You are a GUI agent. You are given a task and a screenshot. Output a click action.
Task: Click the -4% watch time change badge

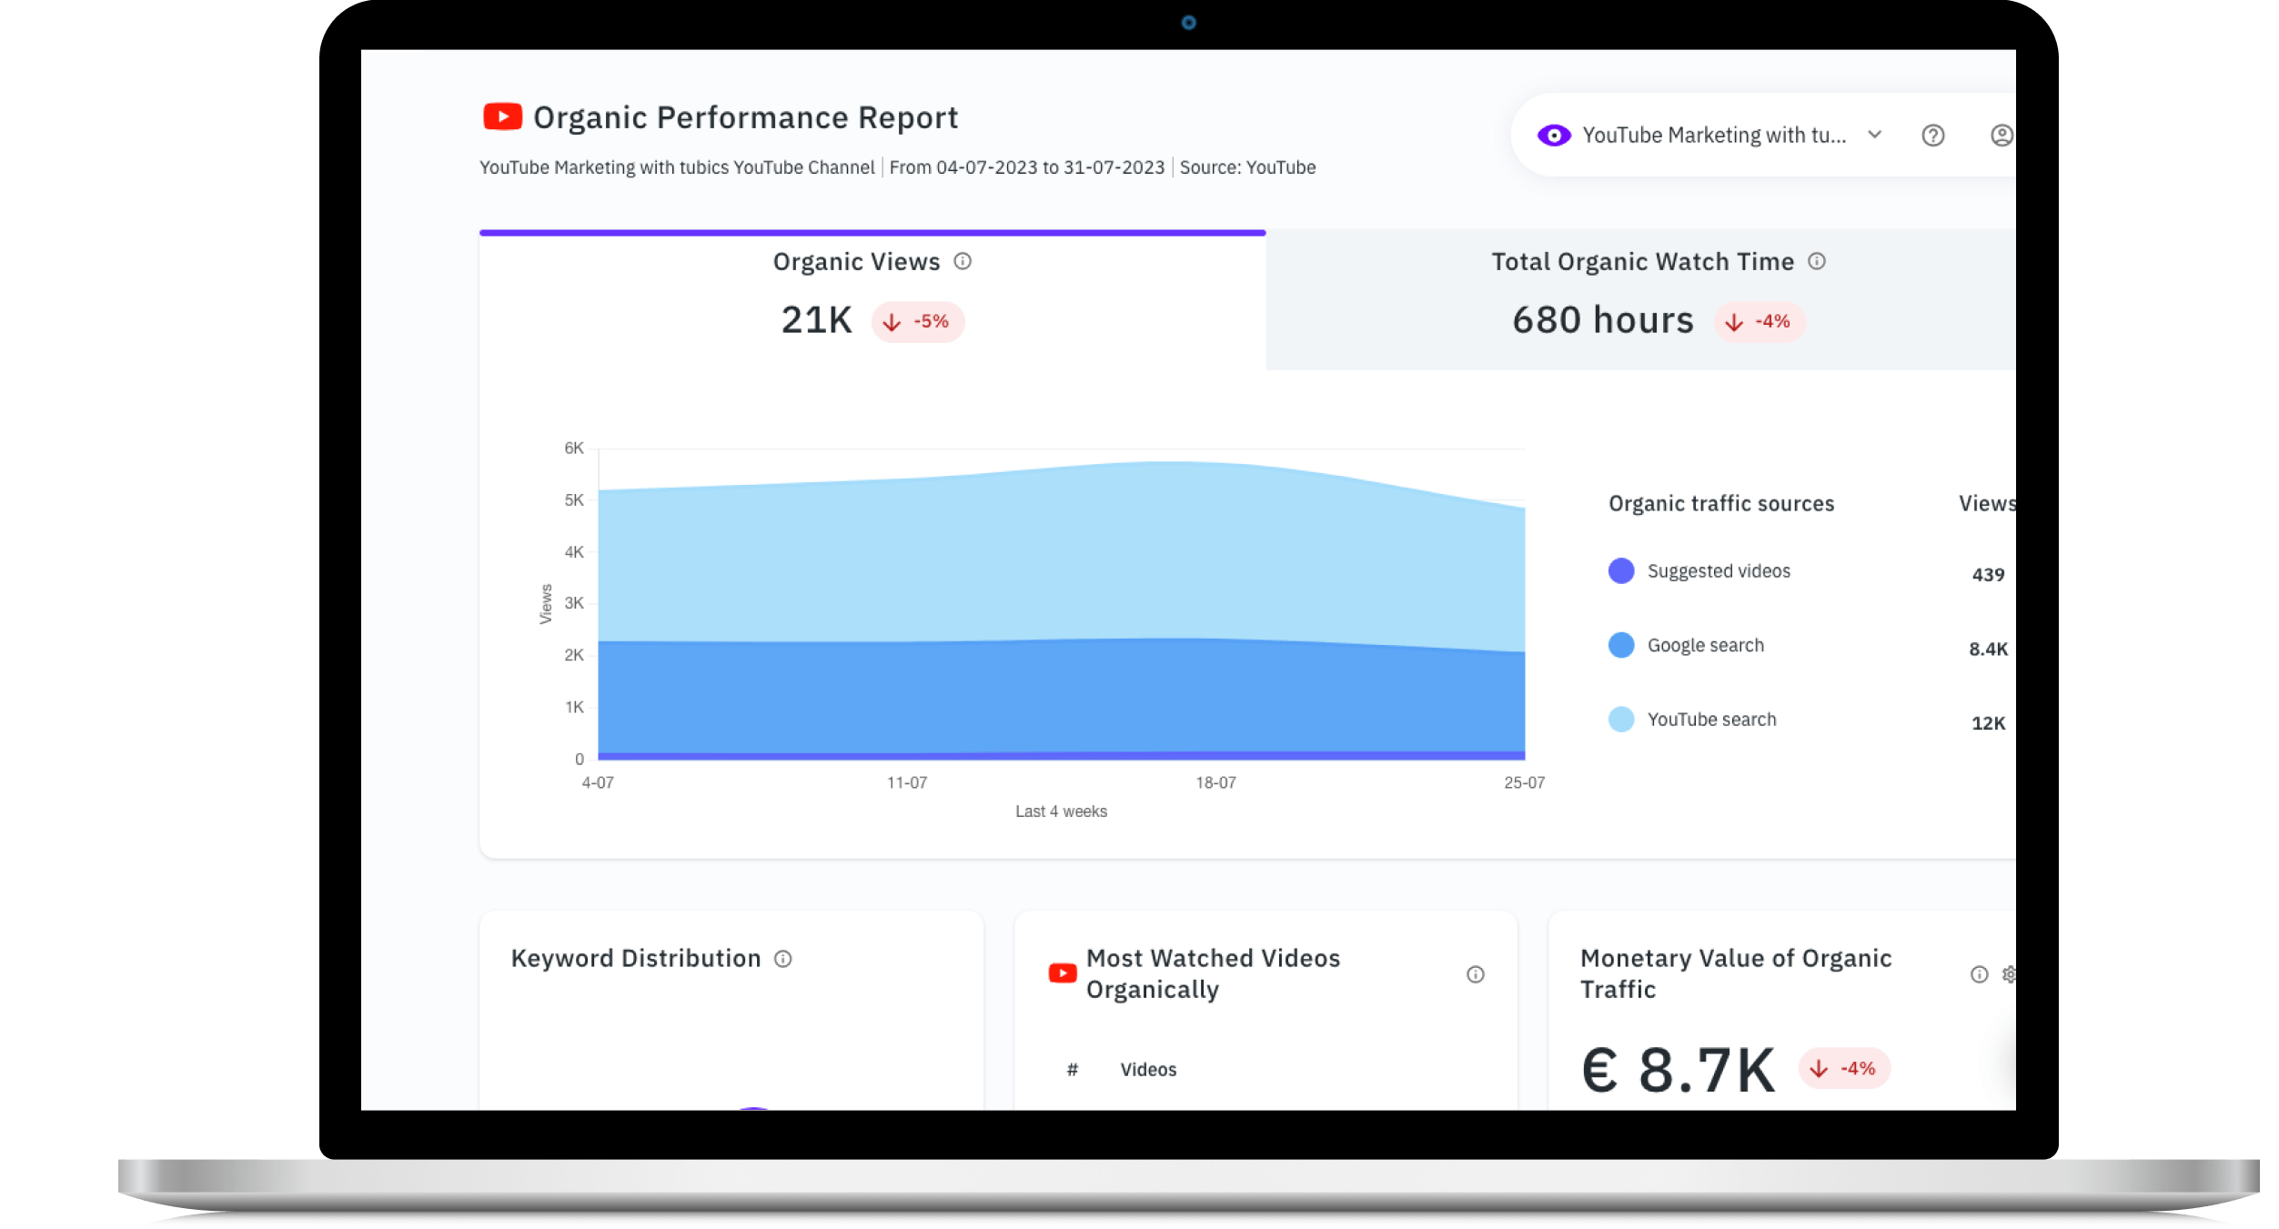click(1760, 322)
